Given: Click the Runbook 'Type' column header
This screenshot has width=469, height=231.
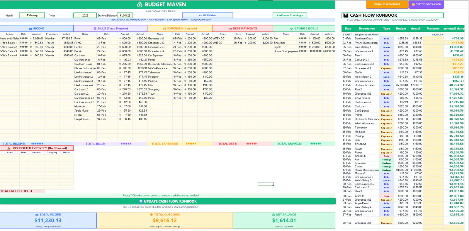Looking at the screenshot, I should tap(386, 29).
